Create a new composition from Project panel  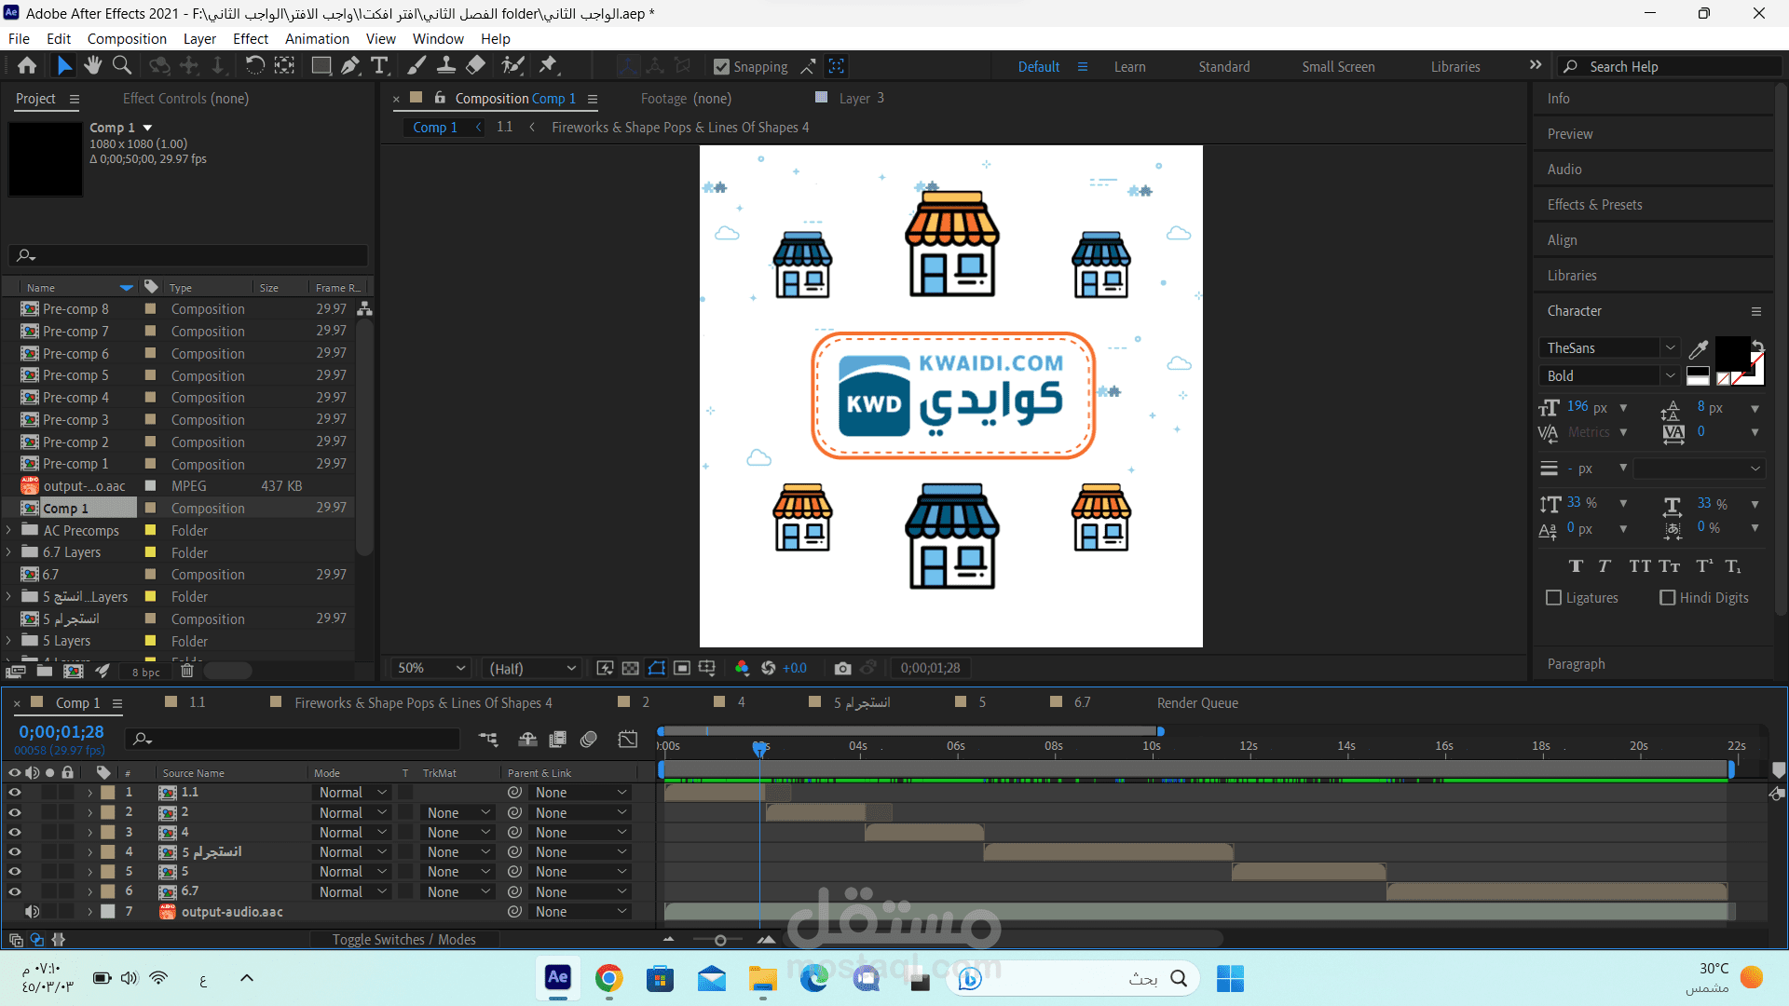(74, 671)
